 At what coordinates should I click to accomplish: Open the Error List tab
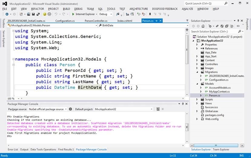point(13,150)
